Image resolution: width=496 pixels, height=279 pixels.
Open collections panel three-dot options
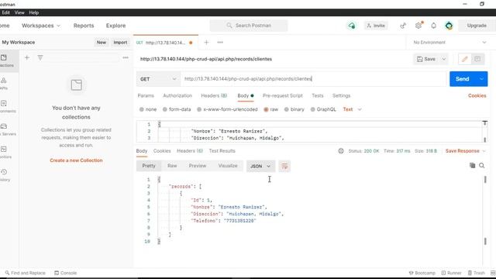coord(126,57)
